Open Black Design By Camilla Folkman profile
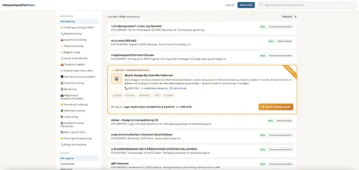This screenshot has height=170, width=359. [x=149, y=75]
